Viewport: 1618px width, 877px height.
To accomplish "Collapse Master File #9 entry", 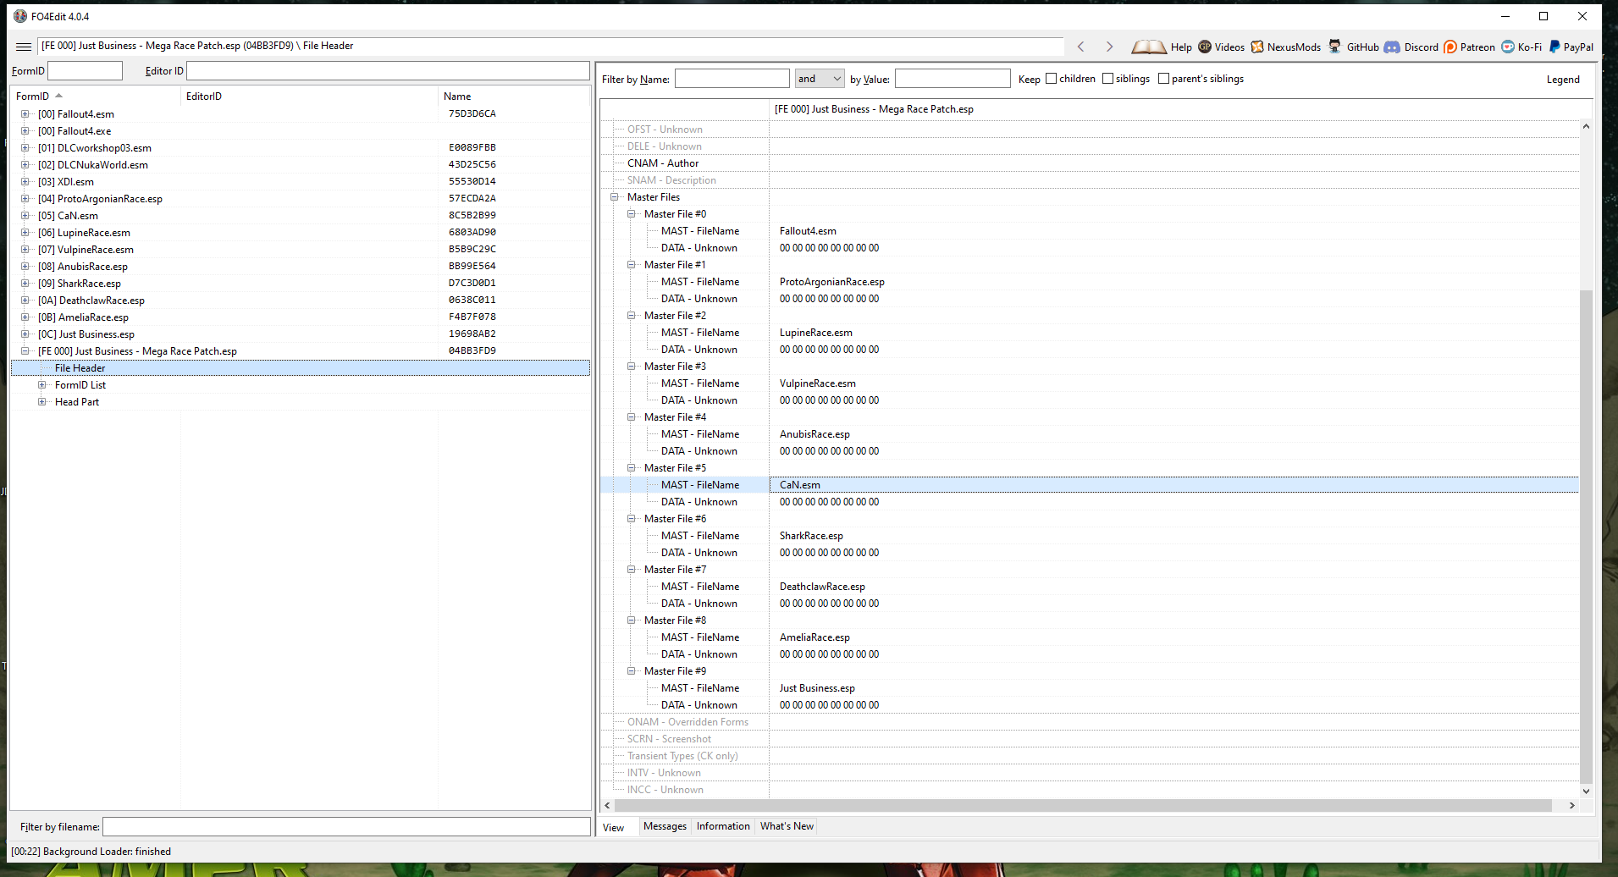I will coord(632,671).
